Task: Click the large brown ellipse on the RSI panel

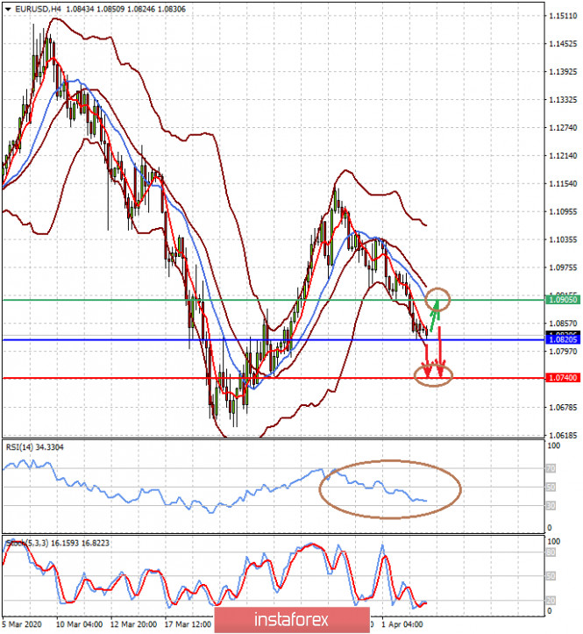Action: (390, 488)
